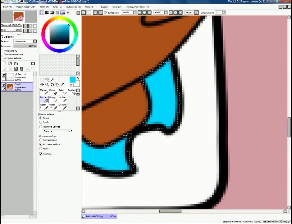Click the Непроз-ть 100% opacity slider
This screenshot has width=292, height=224.
pyautogui.click(x=25, y=46)
